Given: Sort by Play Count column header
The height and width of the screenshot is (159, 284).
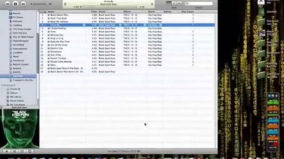Looking at the screenshot, I should 187,11.
